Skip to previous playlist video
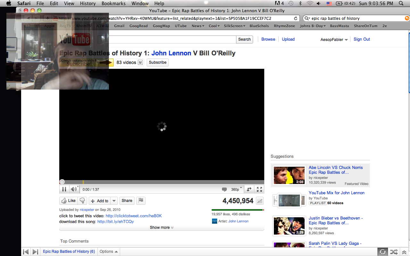 (26, 252)
